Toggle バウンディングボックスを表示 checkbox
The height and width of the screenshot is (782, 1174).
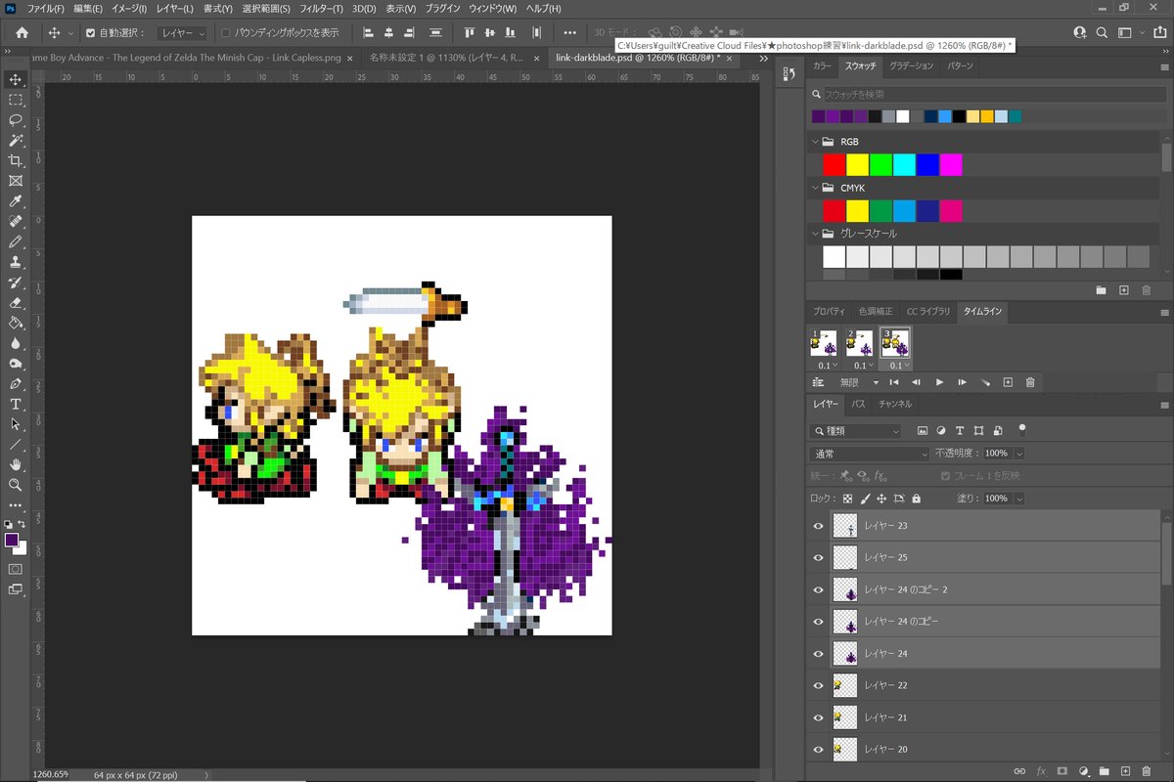pos(226,32)
